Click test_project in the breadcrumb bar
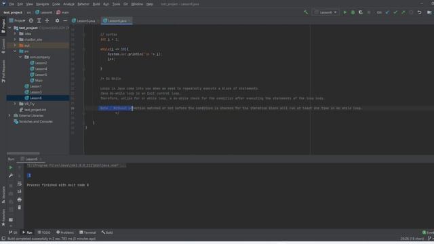This screenshot has height=244, width=434. tap(13, 12)
